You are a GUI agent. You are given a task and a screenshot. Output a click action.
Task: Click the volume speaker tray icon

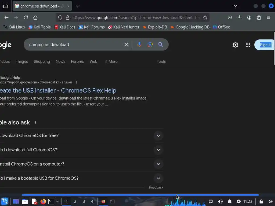[x=220, y=201]
